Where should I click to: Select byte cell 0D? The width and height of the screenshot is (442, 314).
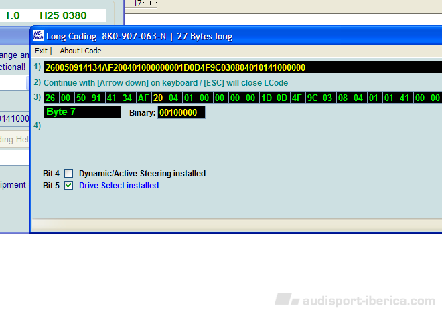click(x=281, y=98)
